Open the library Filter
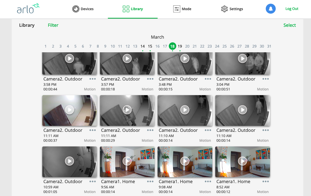The height and width of the screenshot is (196, 311). 53,25
